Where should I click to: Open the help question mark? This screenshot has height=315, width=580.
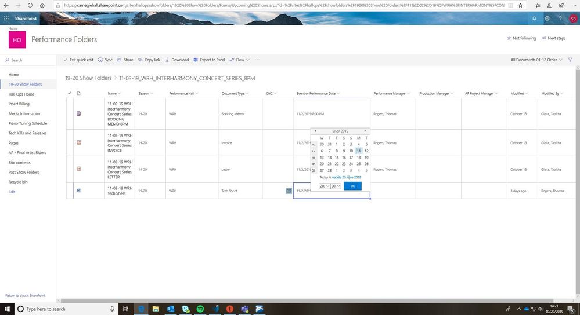(x=560, y=19)
